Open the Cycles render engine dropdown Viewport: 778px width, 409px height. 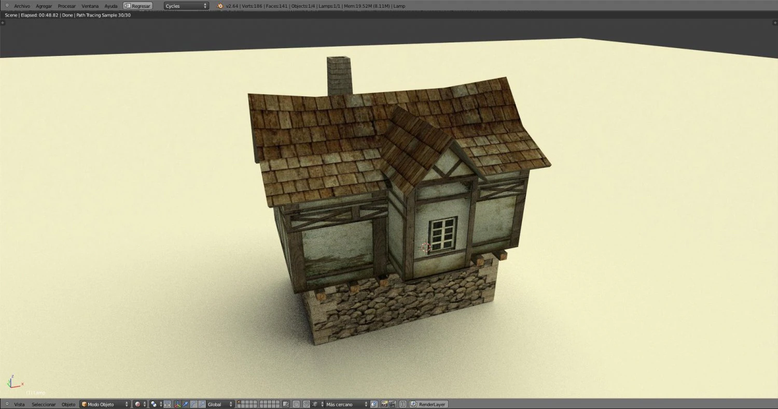(187, 6)
